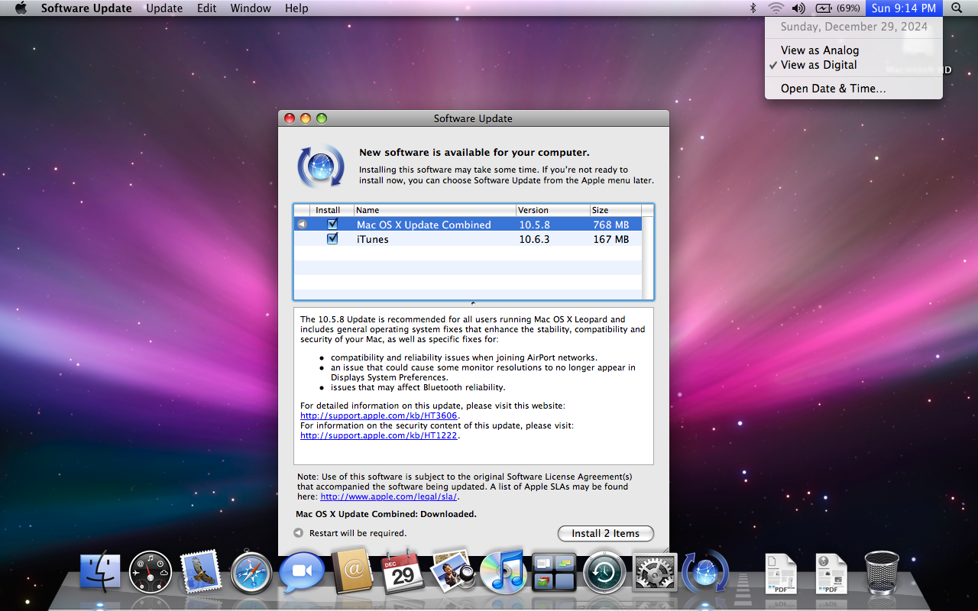Open Preview from the Dock

point(453,571)
